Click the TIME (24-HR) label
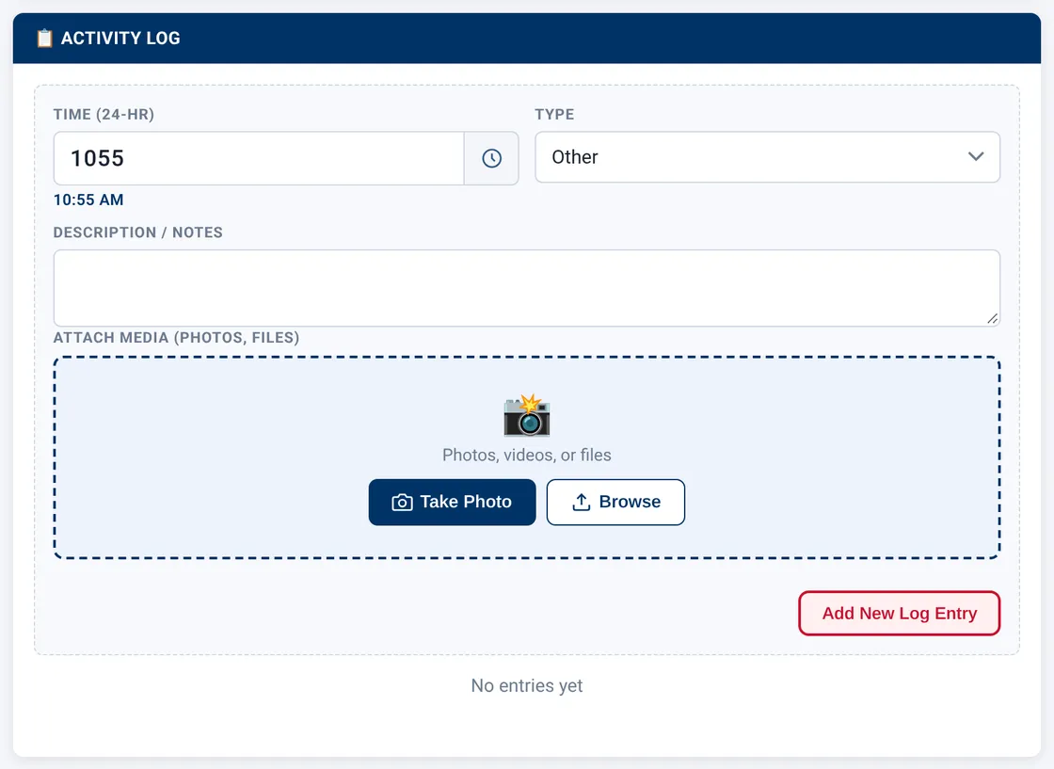 (104, 114)
